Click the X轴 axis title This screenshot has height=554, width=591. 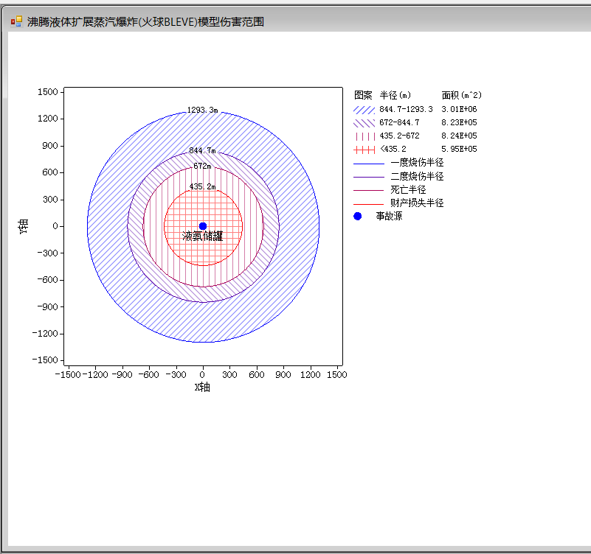[x=202, y=387]
